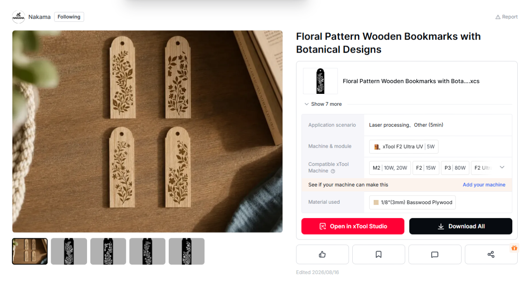Bookmark this design with the bookmark icon
The width and height of the screenshot is (528, 286).
(x=378, y=254)
